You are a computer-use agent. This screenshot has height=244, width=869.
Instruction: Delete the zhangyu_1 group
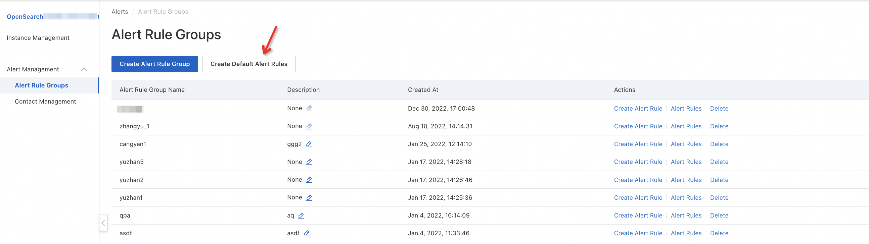[719, 126]
